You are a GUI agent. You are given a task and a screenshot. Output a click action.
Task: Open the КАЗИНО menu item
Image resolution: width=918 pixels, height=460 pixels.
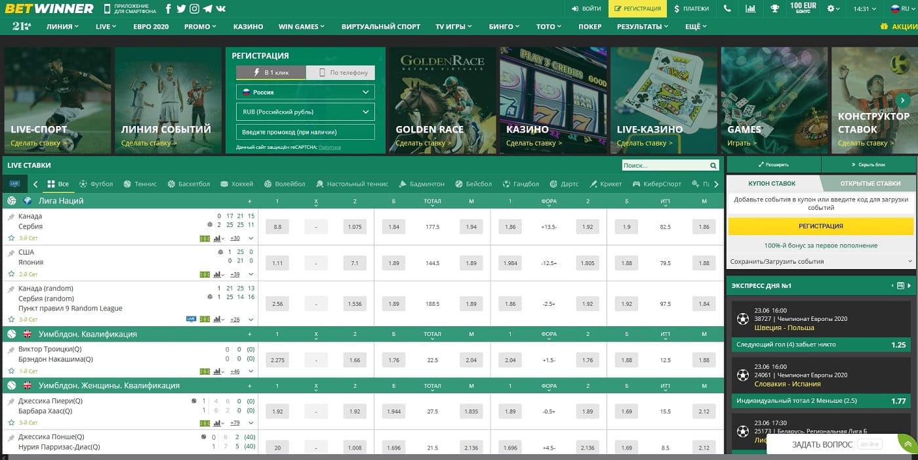pos(248,27)
